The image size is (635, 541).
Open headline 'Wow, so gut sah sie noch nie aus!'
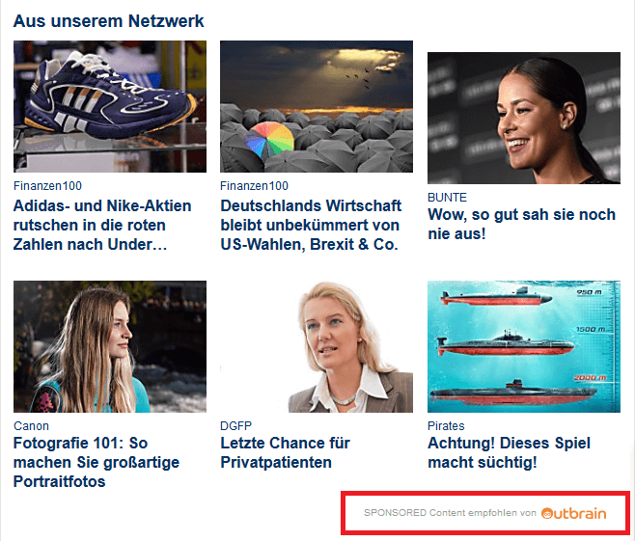521,224
